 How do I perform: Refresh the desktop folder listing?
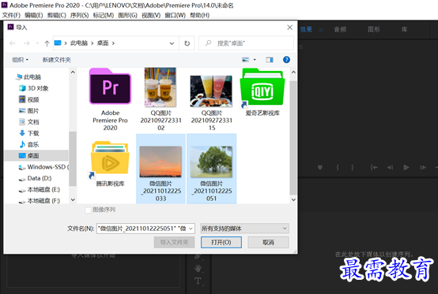click(187, 43)
